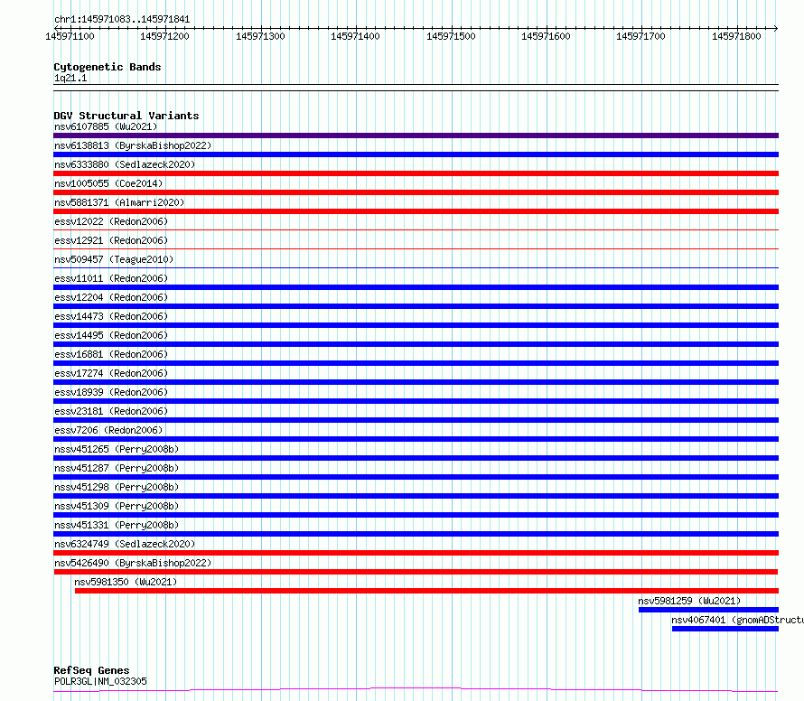804x701 pixels.
Task: Click the nsv6107885 (Wu2021) variant label
Action: point(106,126)
